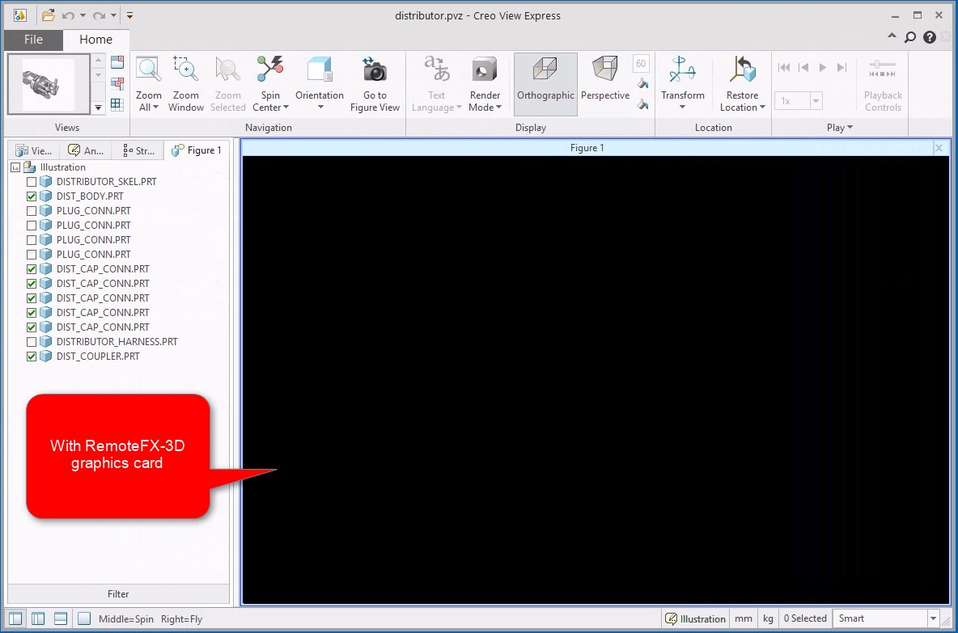Switch to Perspective display
Screen dimensions: 958x633
(605, 84)
